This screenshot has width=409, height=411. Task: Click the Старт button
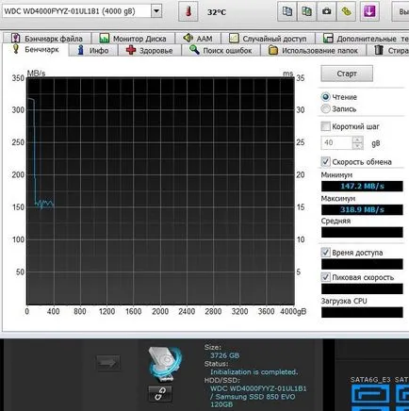(347, 74)
